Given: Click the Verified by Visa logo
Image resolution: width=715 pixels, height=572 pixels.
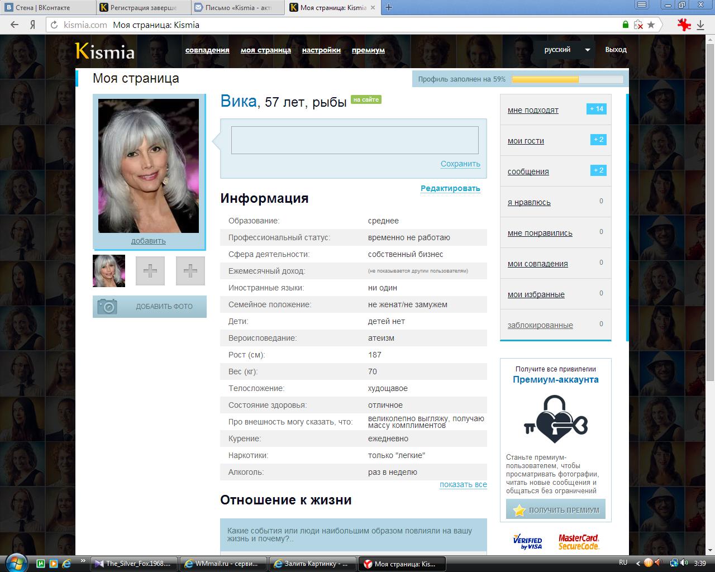Looking at the screenshot, I should click(x=528, y=541).
